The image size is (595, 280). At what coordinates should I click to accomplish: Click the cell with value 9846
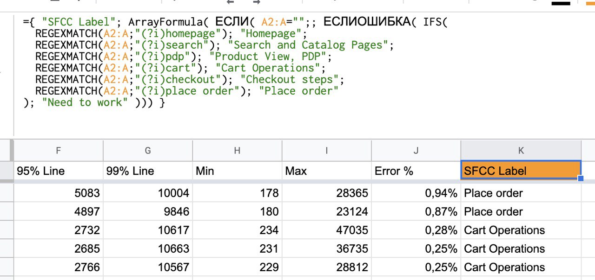pos(148,211)
